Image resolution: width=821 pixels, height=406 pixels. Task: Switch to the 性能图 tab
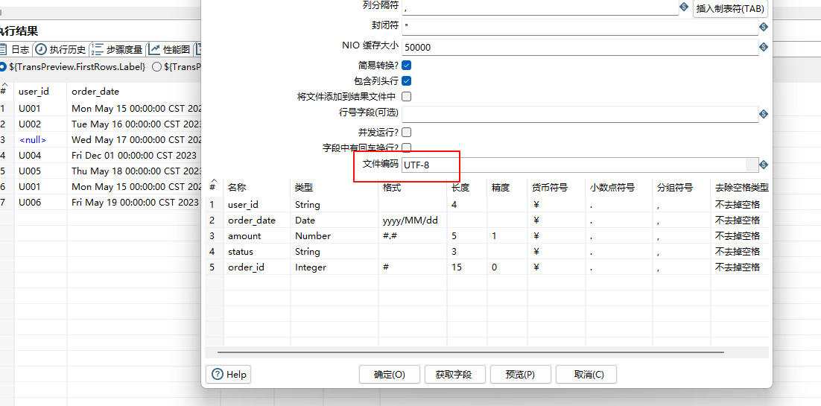coord(170,50)
